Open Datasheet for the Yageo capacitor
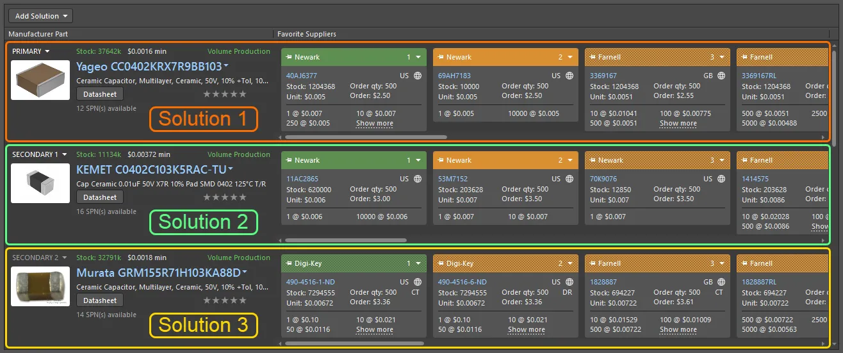Image resolution: width=843 pixels, height=353 pixels. coord(100,94)
